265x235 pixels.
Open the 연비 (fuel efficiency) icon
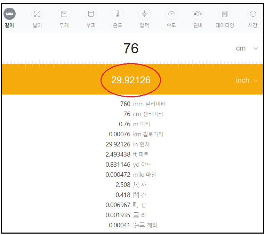tap(198, 14)
